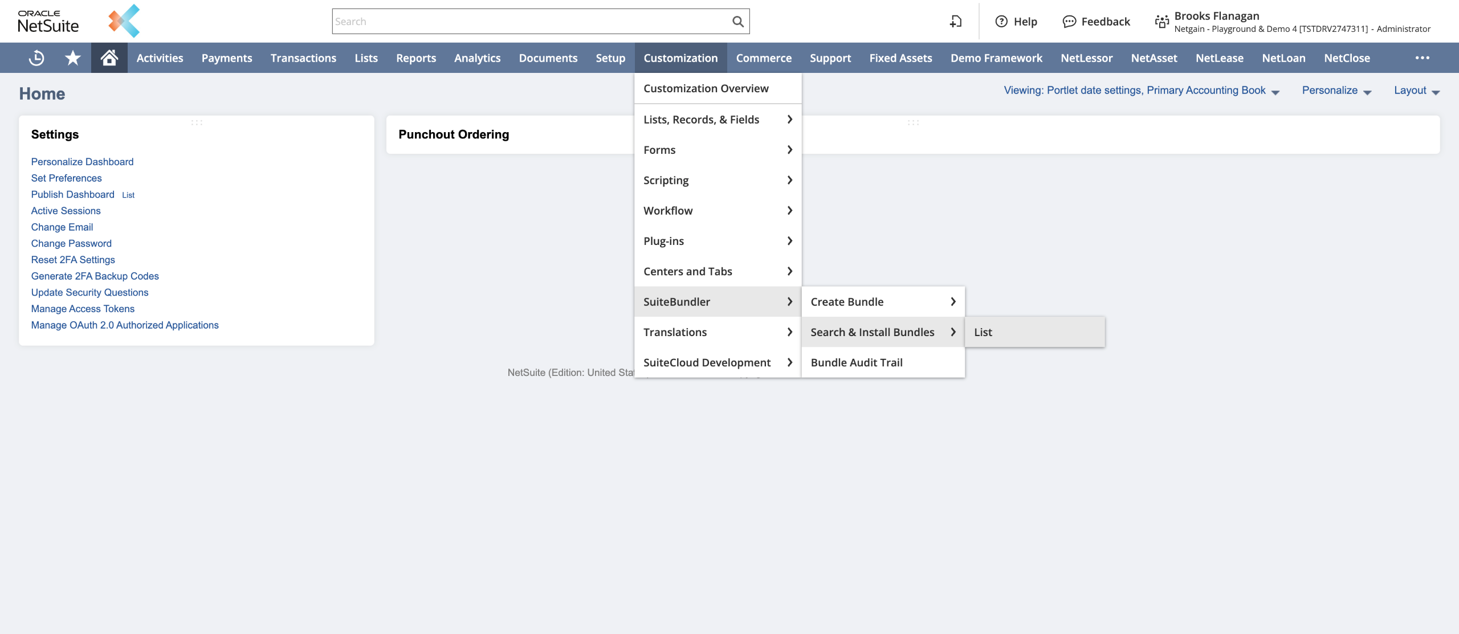Open the Create New page-plus icon

[x=956, y=22]
